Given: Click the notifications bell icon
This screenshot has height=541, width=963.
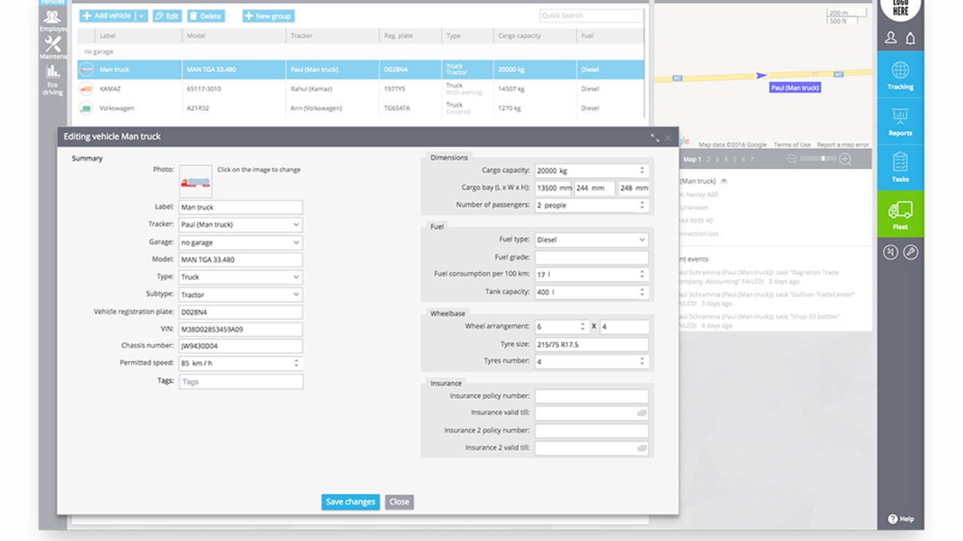Looking at the screenshot, I should (910, 38).
